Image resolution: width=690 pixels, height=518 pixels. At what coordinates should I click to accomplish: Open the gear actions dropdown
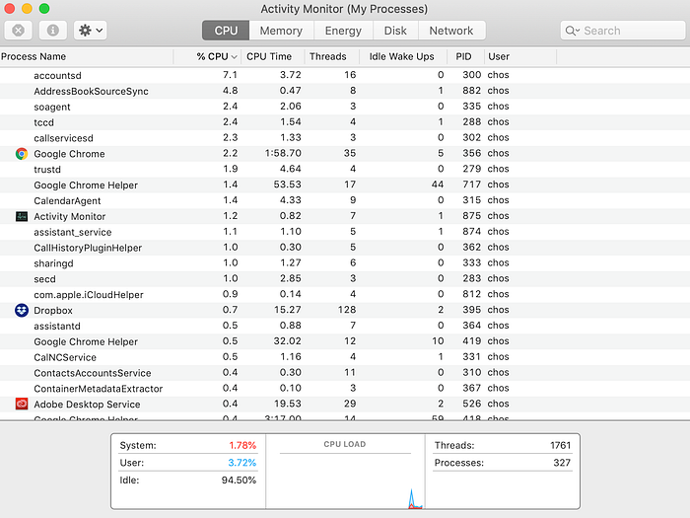coord(91,31)
